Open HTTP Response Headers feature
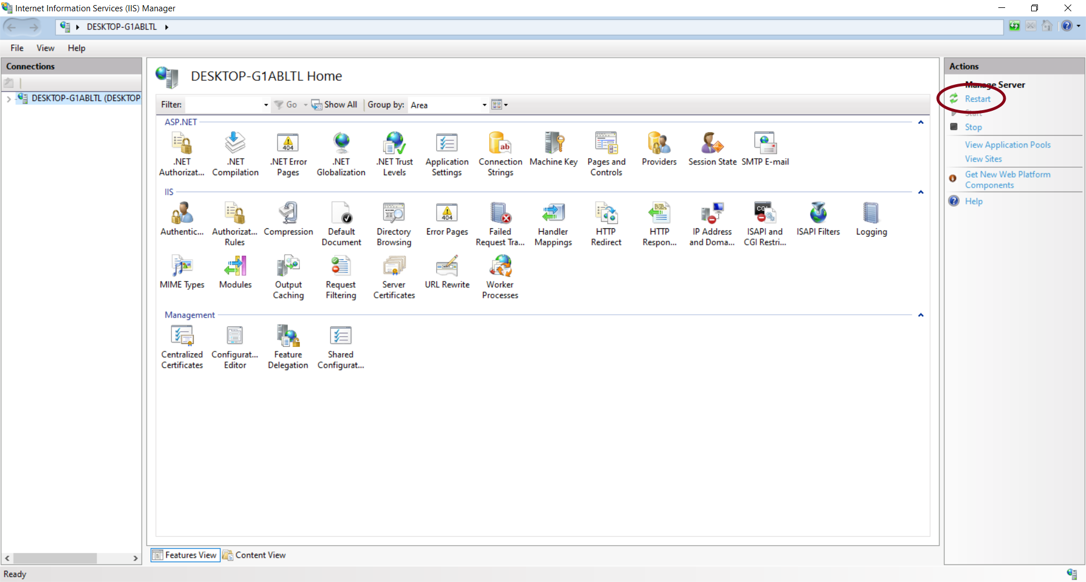This screenshot has width=1086, height=582. point(659,224)
